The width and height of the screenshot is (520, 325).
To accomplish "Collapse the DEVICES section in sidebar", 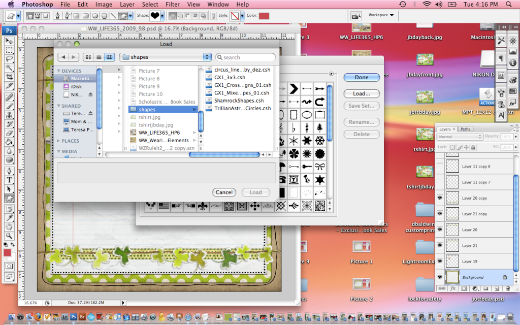I will coord(59,71).
